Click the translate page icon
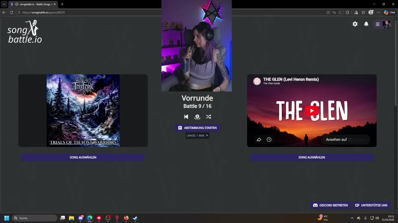Viewport: 398px width, 223px height. 334,12
